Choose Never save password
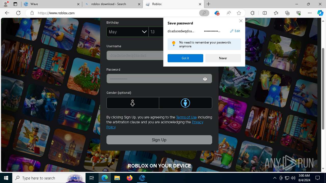The height and width of the screenshot is (183, 326). 223,58
